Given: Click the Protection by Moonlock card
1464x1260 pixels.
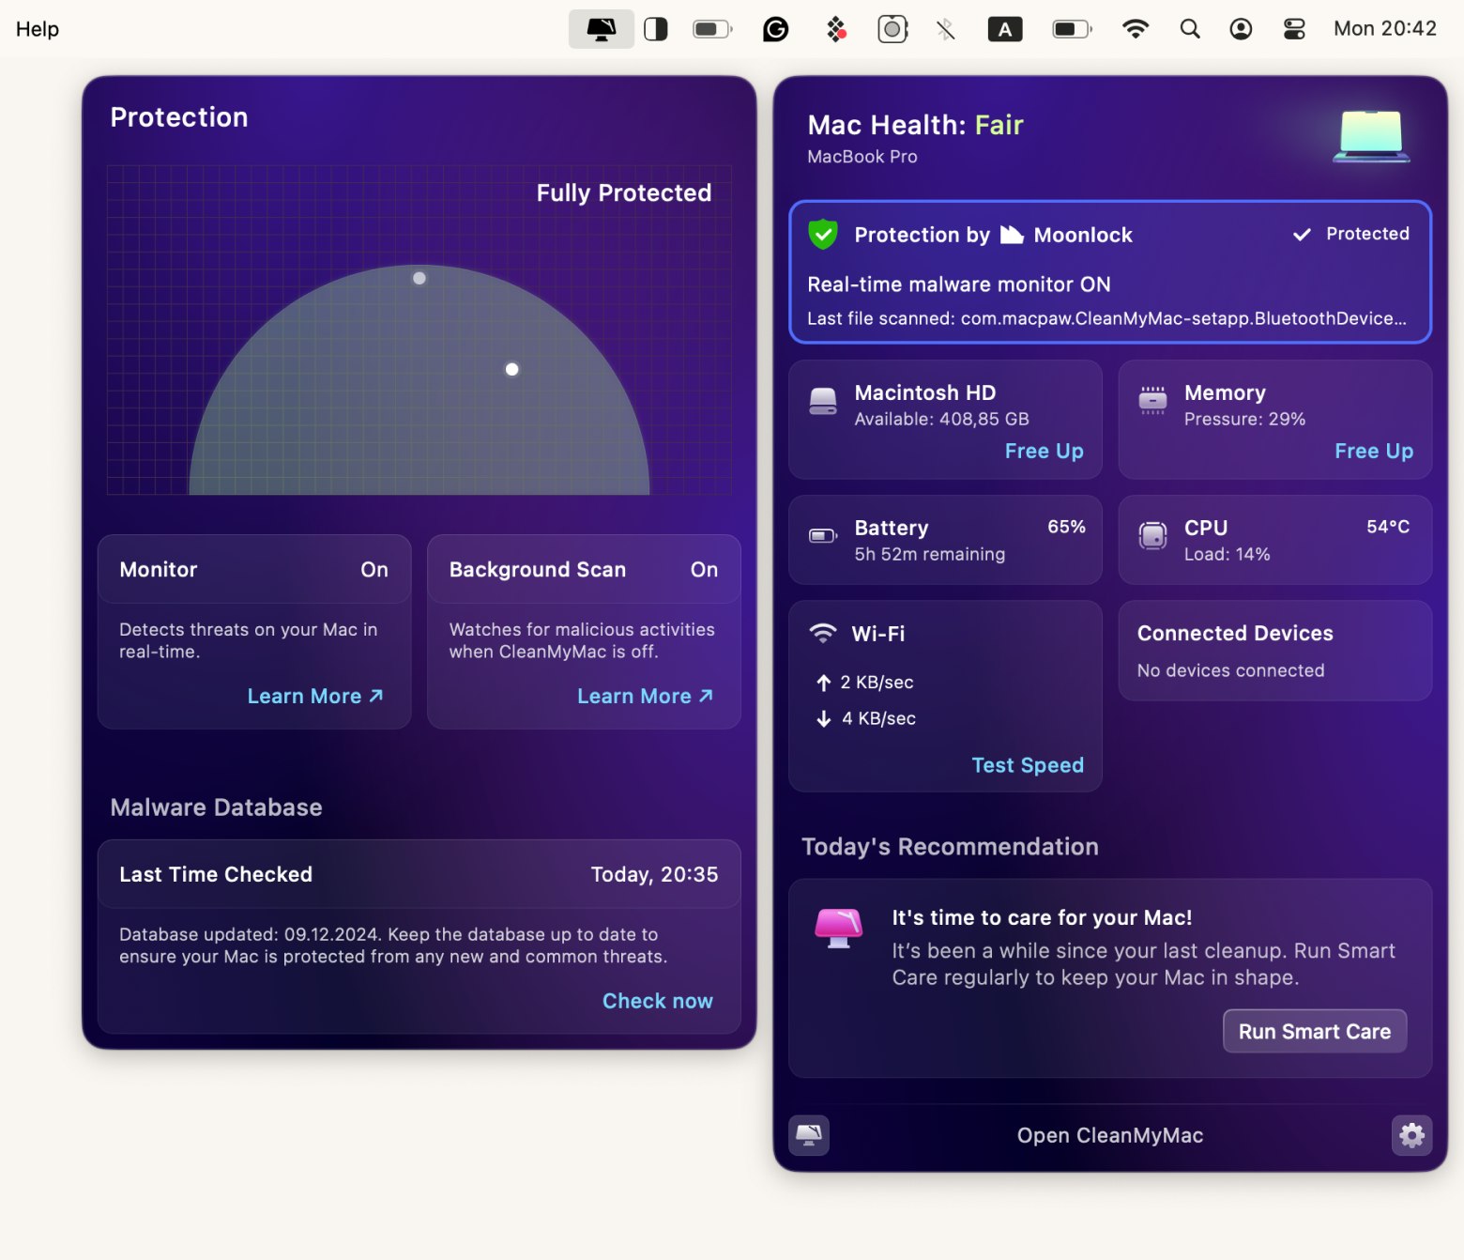Looking at the screenshot, I should tap(1110, 272).
